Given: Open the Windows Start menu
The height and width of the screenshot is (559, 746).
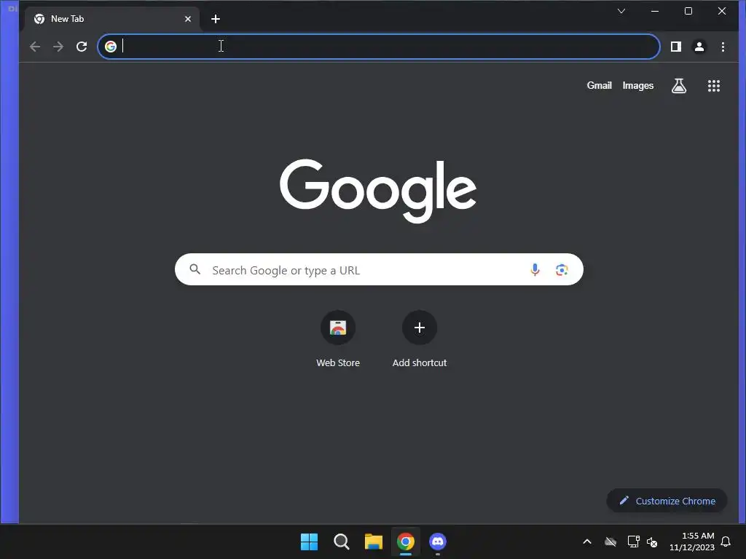Looking at the screenshot, I should pos(309,542).
